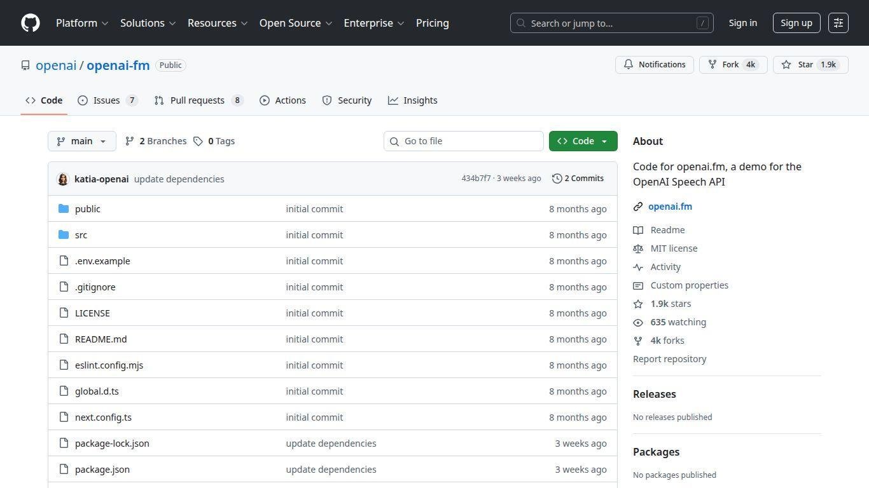The width and height of the screenshot is (869, 488).
Task: Expand the Platform navigation menu
Action: click(82, 23)
